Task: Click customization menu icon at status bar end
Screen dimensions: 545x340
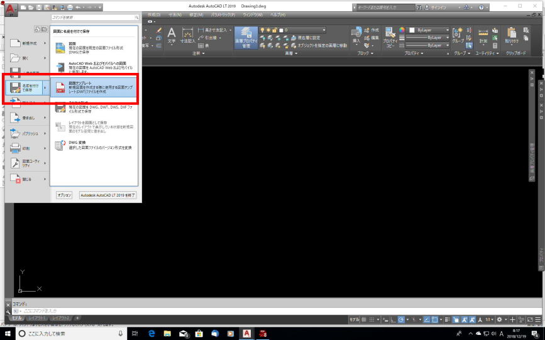Action: [x=537, y=319]
